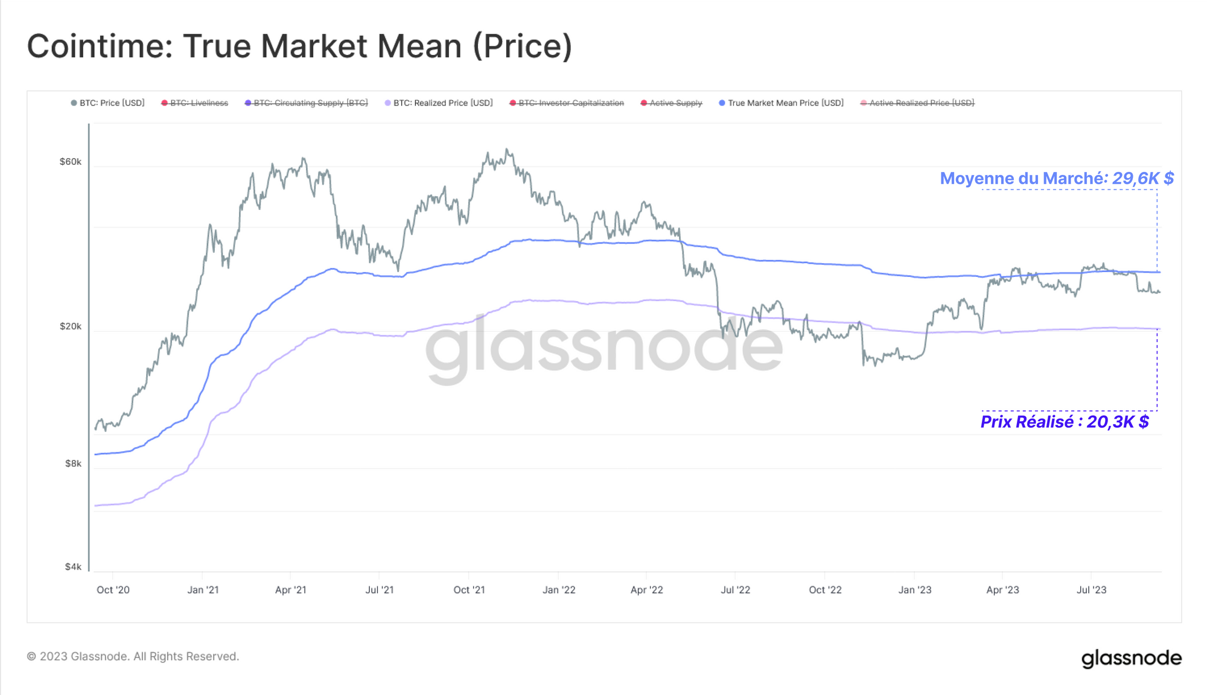Enable the Active Supply legend series
The image size is (1207, 695).
(671, 103)
